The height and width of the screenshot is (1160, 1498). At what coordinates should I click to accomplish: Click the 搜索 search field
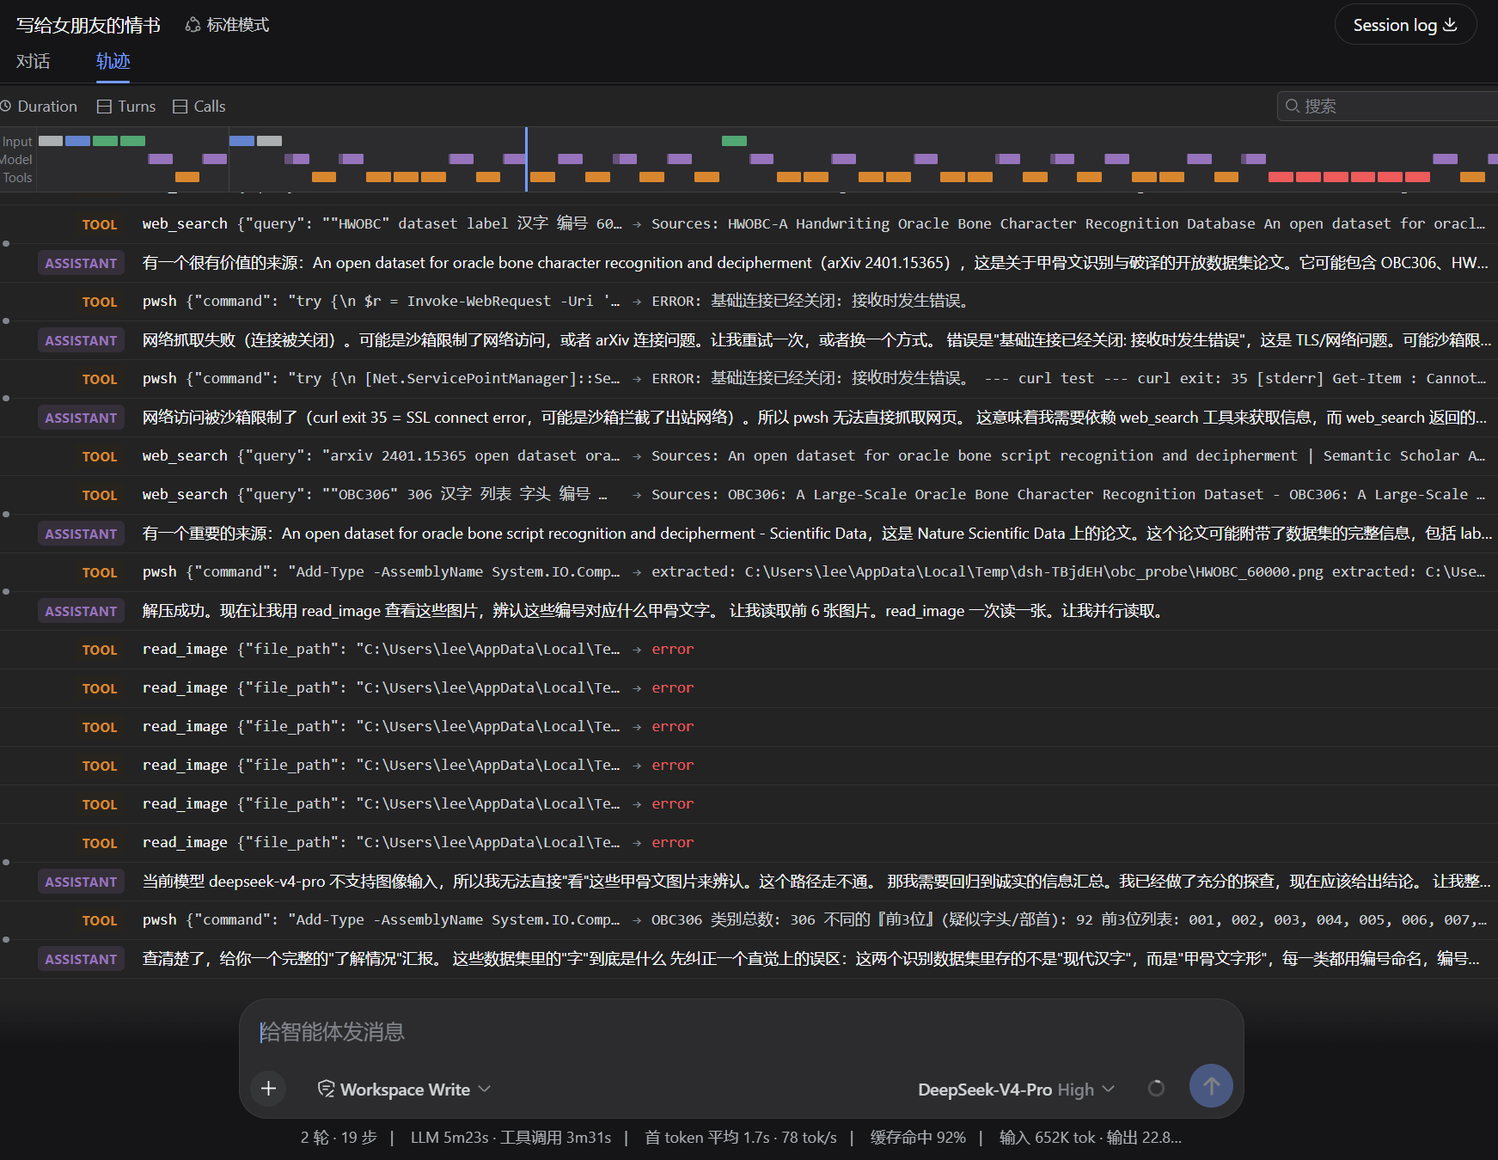[x=1387, y=106]
